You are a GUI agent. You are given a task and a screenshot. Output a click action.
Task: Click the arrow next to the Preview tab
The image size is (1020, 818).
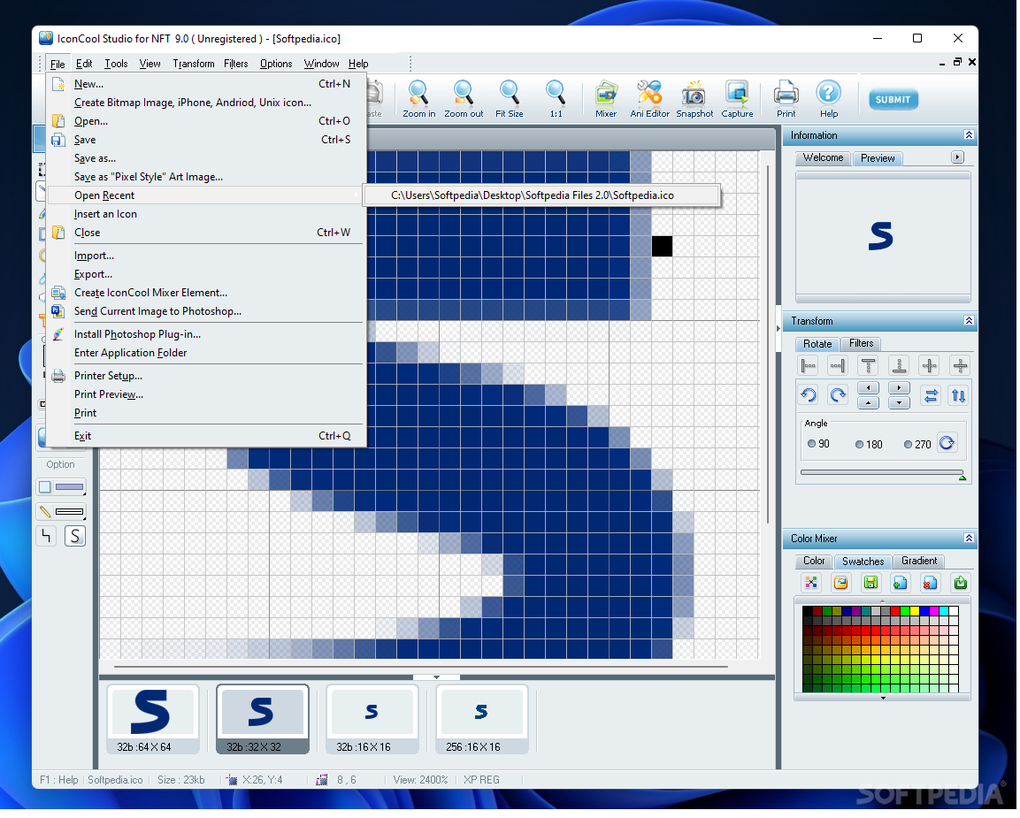click(x=958, y=157)
